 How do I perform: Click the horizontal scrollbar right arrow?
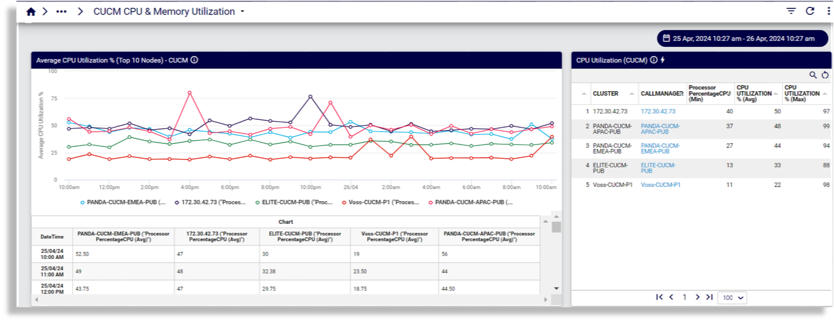coord(546,299)
